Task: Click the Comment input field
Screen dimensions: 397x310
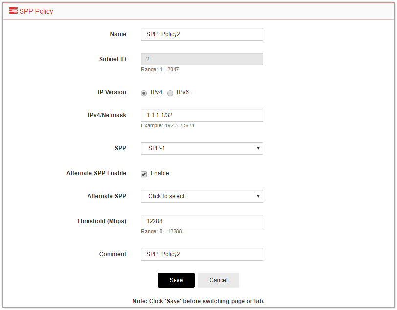Action: pyautogui.click(x=202, y=254)
